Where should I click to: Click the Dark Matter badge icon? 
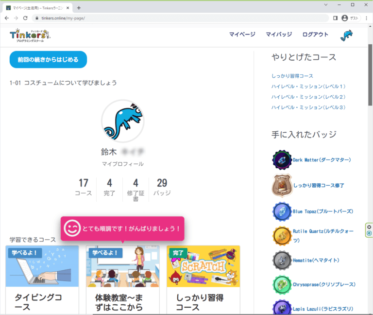click(x=281, y=160)
